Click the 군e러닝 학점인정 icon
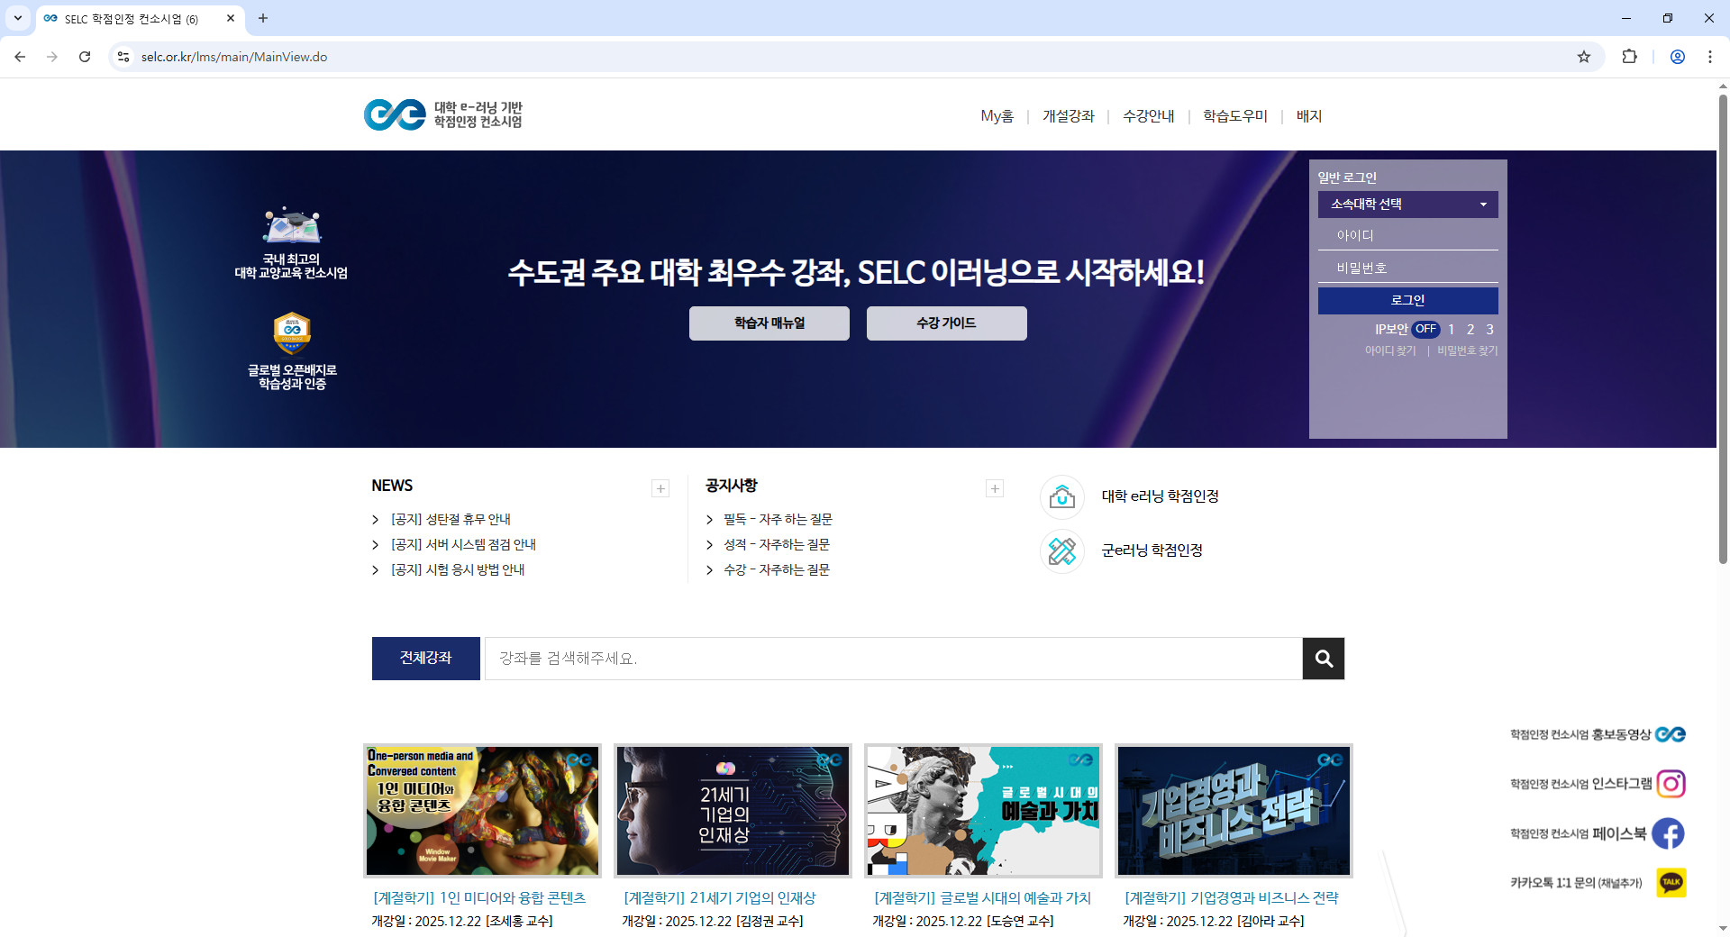The width and height of the screenshot is (1730, 937). point(1062,550)
